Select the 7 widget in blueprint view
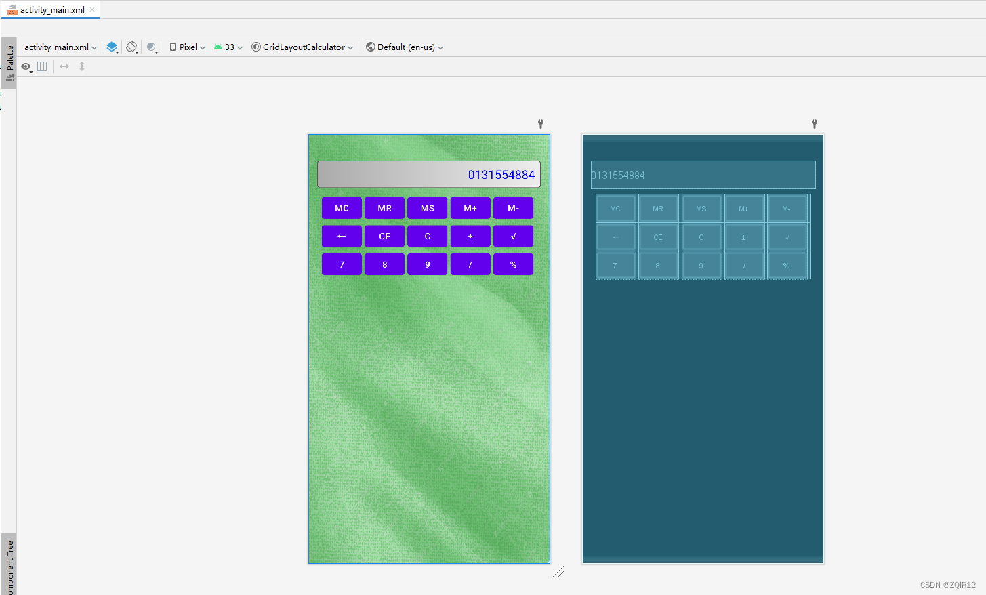 click(615, 266)
